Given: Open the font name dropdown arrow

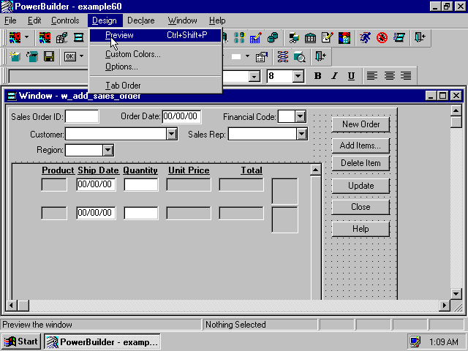Looking at the screenshot, I should (x=254, y=77).
